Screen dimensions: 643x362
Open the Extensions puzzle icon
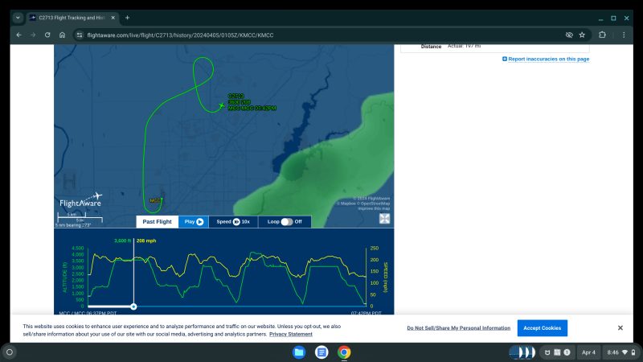click(602, 35)
